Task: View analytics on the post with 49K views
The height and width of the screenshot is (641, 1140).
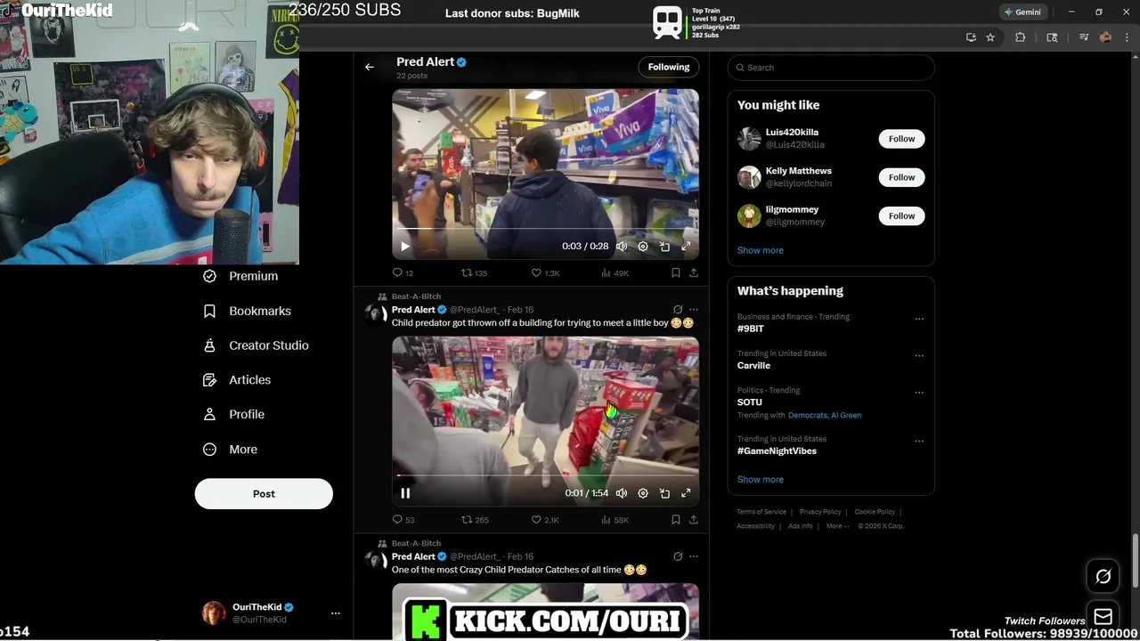Action: click(x=615, y=273)
